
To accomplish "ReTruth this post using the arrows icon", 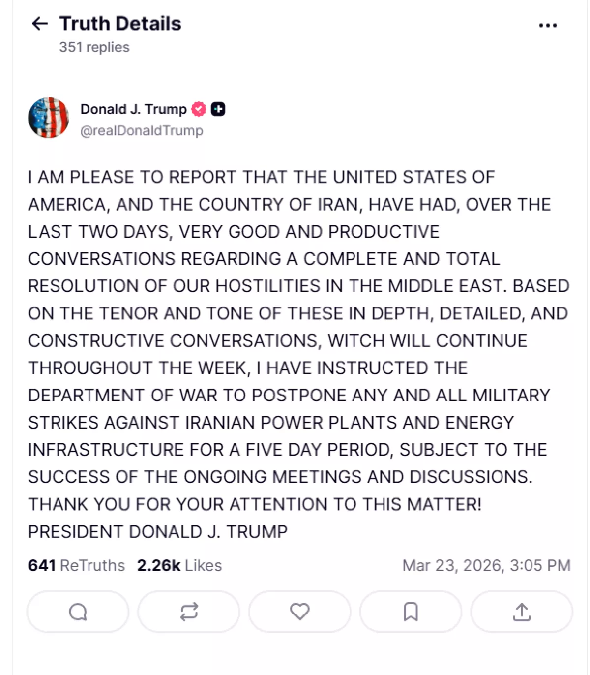I will [189, 612].
